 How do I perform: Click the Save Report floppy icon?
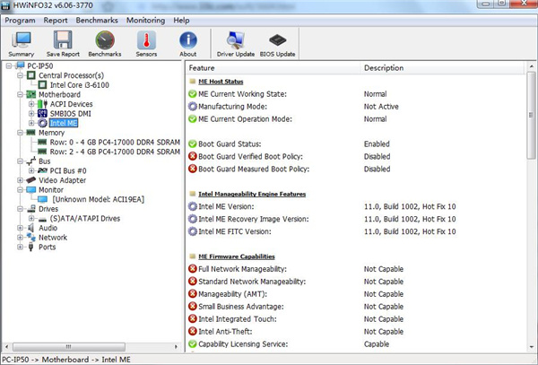pyautogui.click(x=63, y=42)
